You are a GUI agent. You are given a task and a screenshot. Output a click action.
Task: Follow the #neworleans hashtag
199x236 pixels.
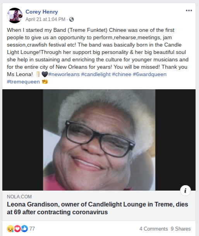[64, 75]
